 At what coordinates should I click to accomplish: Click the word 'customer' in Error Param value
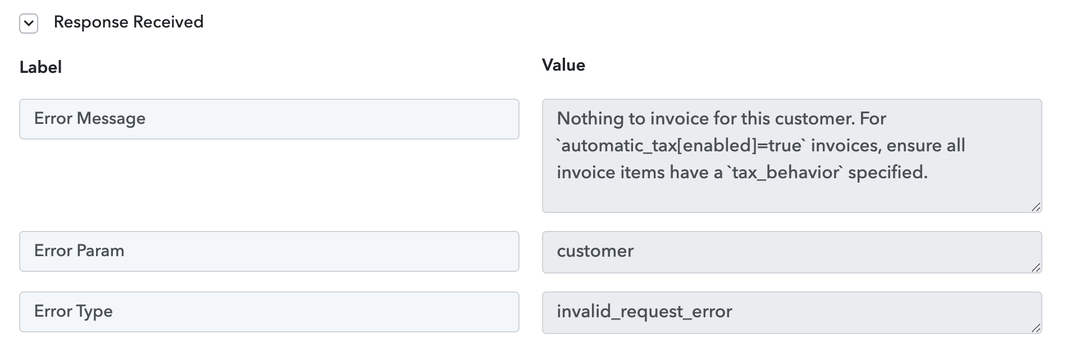pyautogui.click(x=595, y=251)
